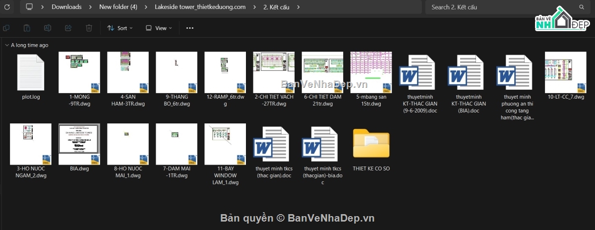Image resolution: width=595 pixels, height=230 pixels.
Task: Collapse the 'A long time ago' group
Action: coord(6,45)
